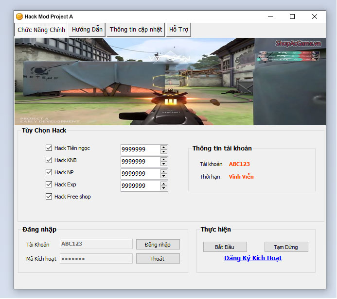Uncheck the Hack Tiên ngọc checkbox
This screenshot has height=299, width=337.
(49, 148)
